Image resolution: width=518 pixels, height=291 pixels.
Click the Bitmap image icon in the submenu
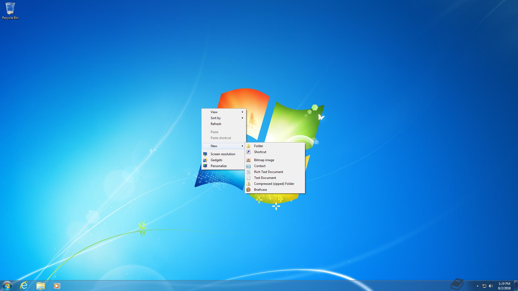coord(248,160)
